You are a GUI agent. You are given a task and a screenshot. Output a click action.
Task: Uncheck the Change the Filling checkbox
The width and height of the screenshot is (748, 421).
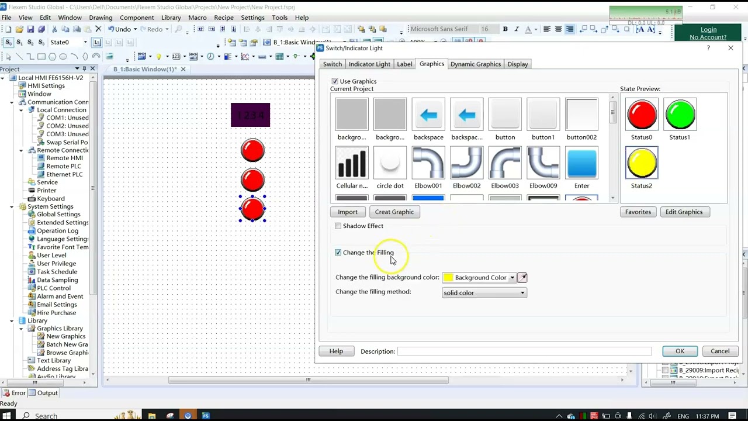coord(338,253)
